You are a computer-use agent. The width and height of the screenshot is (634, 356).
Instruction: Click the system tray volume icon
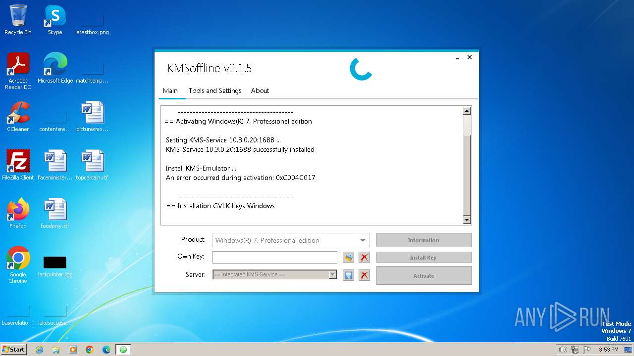click(x=563, y=350)
